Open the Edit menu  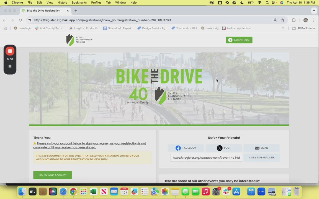(x=39, y=3)
